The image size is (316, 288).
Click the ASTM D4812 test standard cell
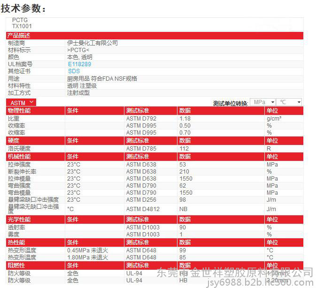[x=143, y=209]
